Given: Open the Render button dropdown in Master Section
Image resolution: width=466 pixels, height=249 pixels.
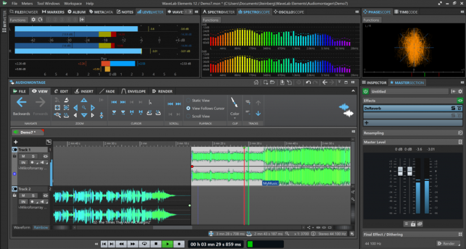Looking at the screenshot, I should 458,243.
